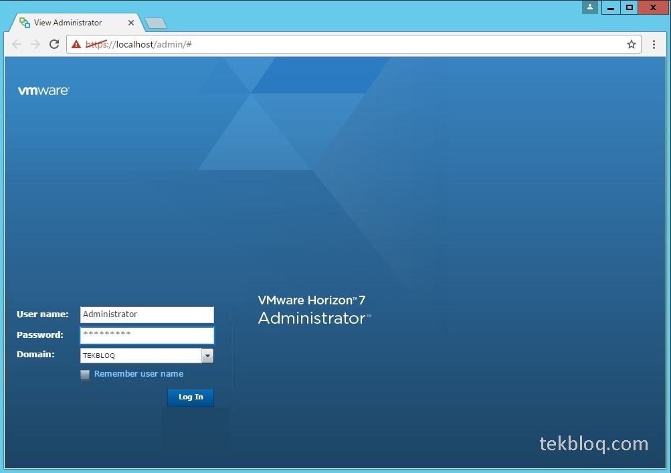
Task: Maximize the browser window
Action: pos(629,7)
